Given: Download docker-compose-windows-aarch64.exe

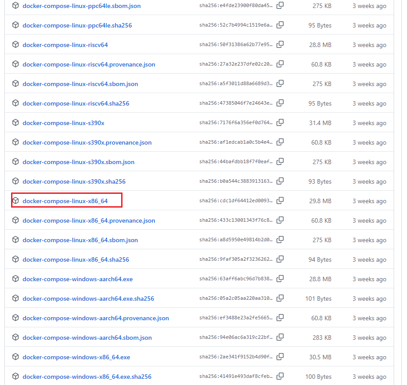Looking at the screenshot, I should (x=78, y=279).
